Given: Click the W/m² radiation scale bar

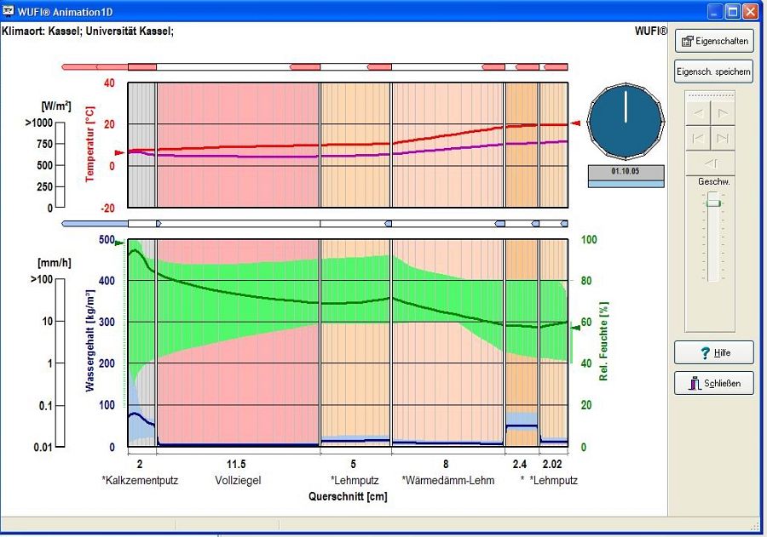Looking at the screenshot, I should (x=58, y=165).
